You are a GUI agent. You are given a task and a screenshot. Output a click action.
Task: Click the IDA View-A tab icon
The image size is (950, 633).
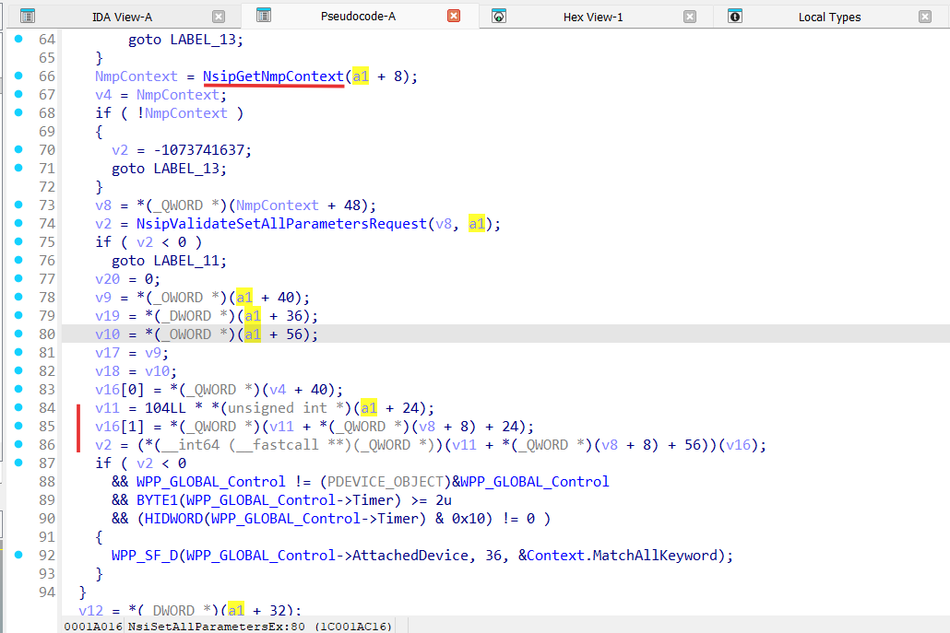tap(28, 17)
